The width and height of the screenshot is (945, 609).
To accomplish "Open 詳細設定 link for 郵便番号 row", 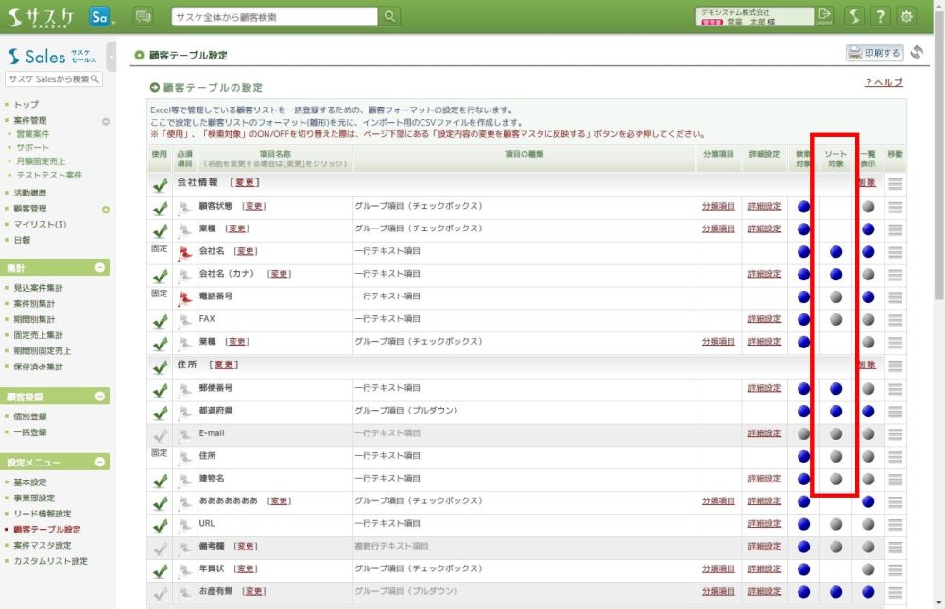I will (764, 388).
